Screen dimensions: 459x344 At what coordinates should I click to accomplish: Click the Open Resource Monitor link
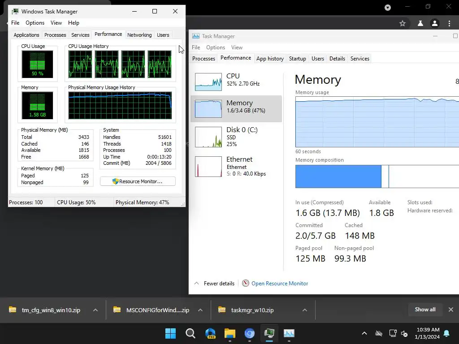[280, 284]
